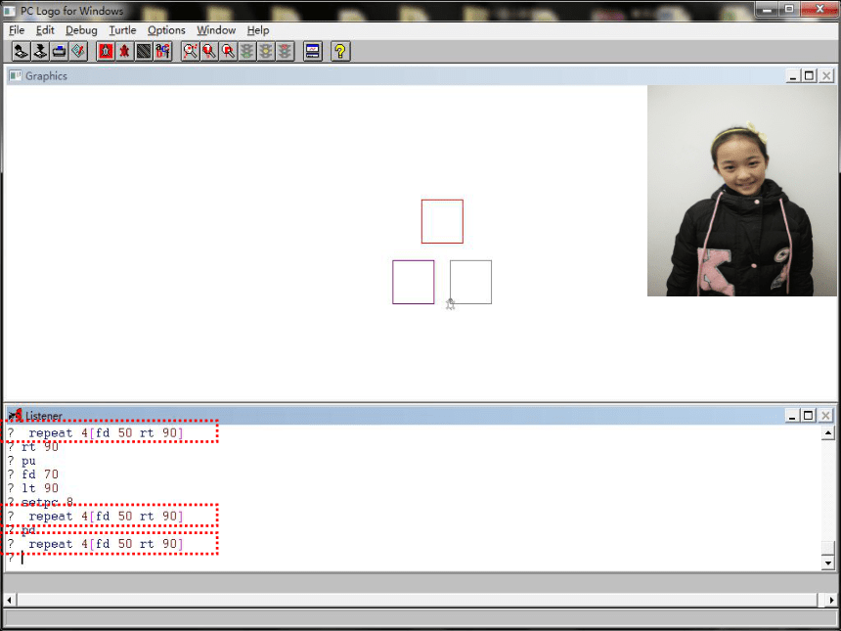
Task: Click the yellow traffic light icon
Action: 267,52
